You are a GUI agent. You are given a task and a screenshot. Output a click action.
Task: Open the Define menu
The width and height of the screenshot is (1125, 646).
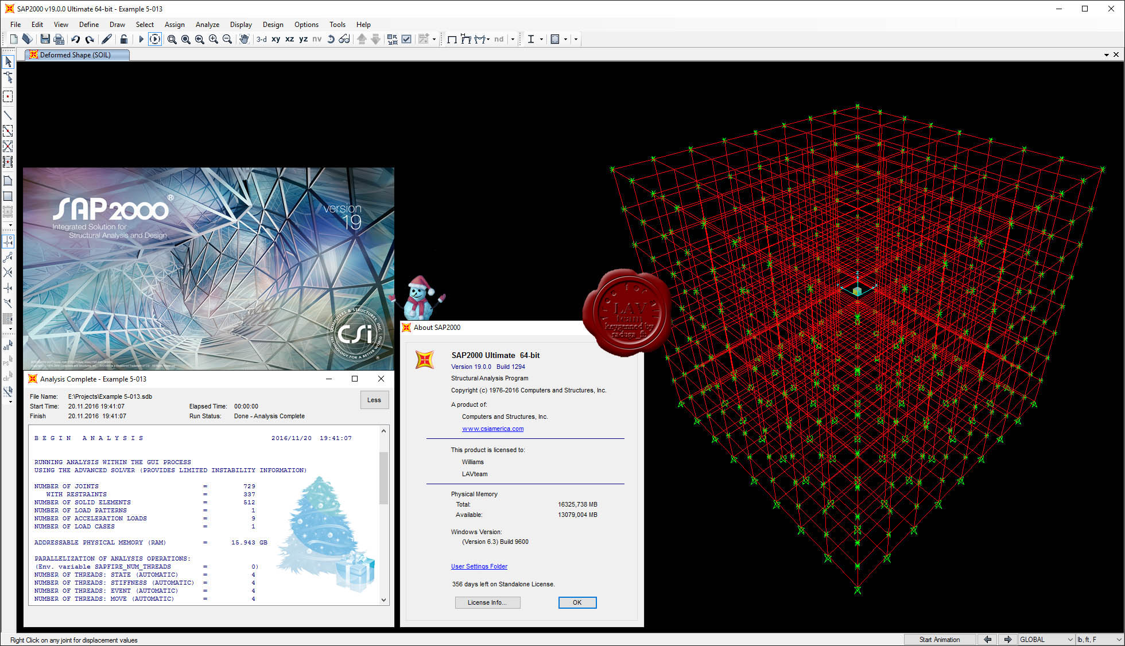89,24
